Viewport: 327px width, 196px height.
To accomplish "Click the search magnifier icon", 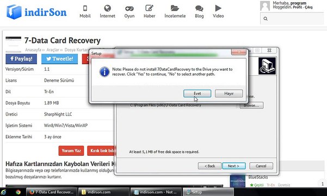I will click(x=266, y=19).
